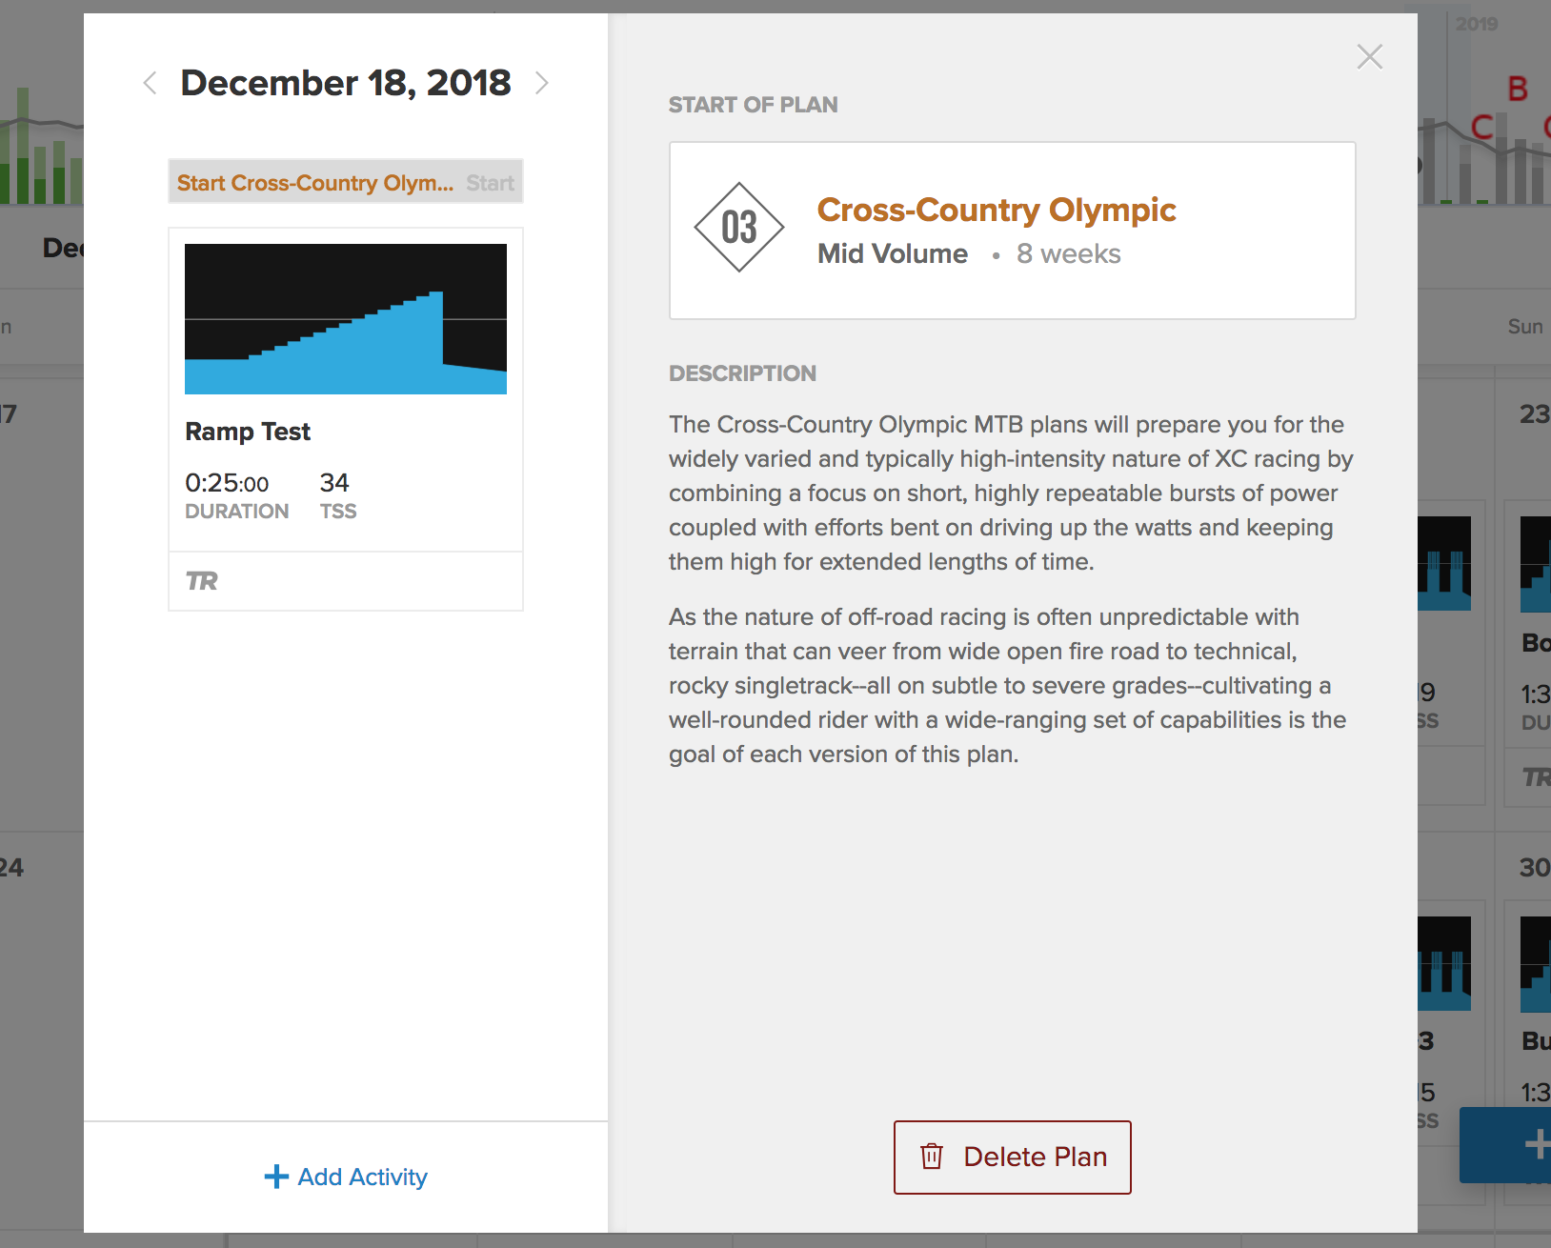Image resolution: width=1551 pixels, height=1248 pixels.
Task: Click the 2019 label in top chart
Action: click(1476, 24)
